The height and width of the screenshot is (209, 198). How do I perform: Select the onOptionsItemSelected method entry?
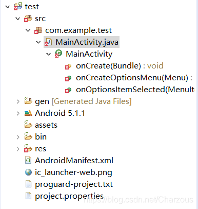click(135, 90)
